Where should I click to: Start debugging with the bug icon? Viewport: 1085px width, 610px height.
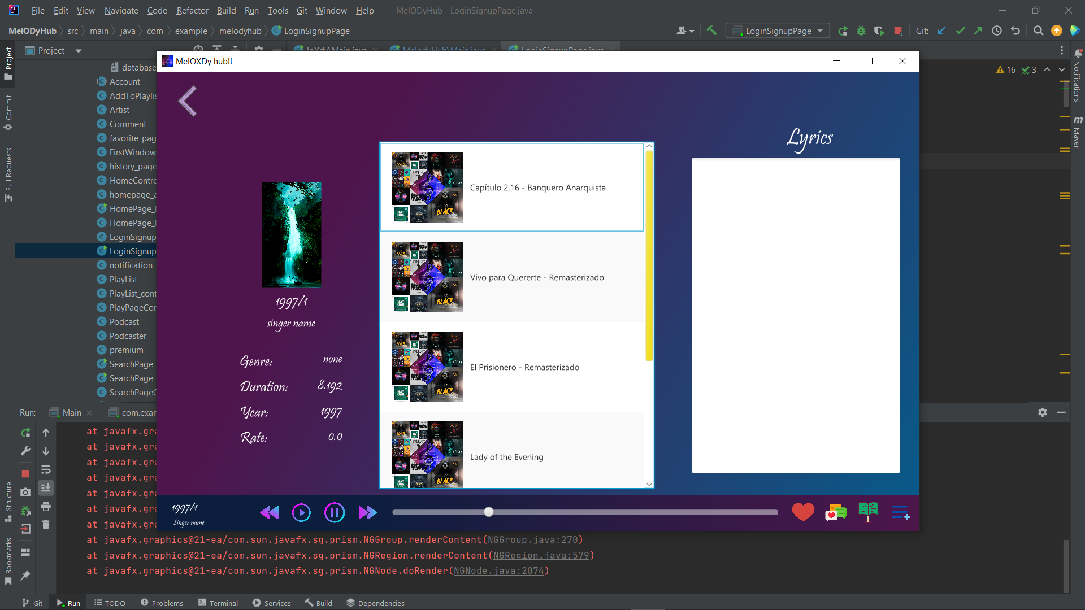[861, 30]
